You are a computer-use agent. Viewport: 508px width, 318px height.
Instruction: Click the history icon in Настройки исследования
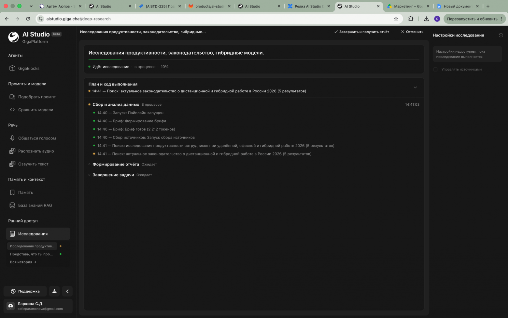[501, 35]
